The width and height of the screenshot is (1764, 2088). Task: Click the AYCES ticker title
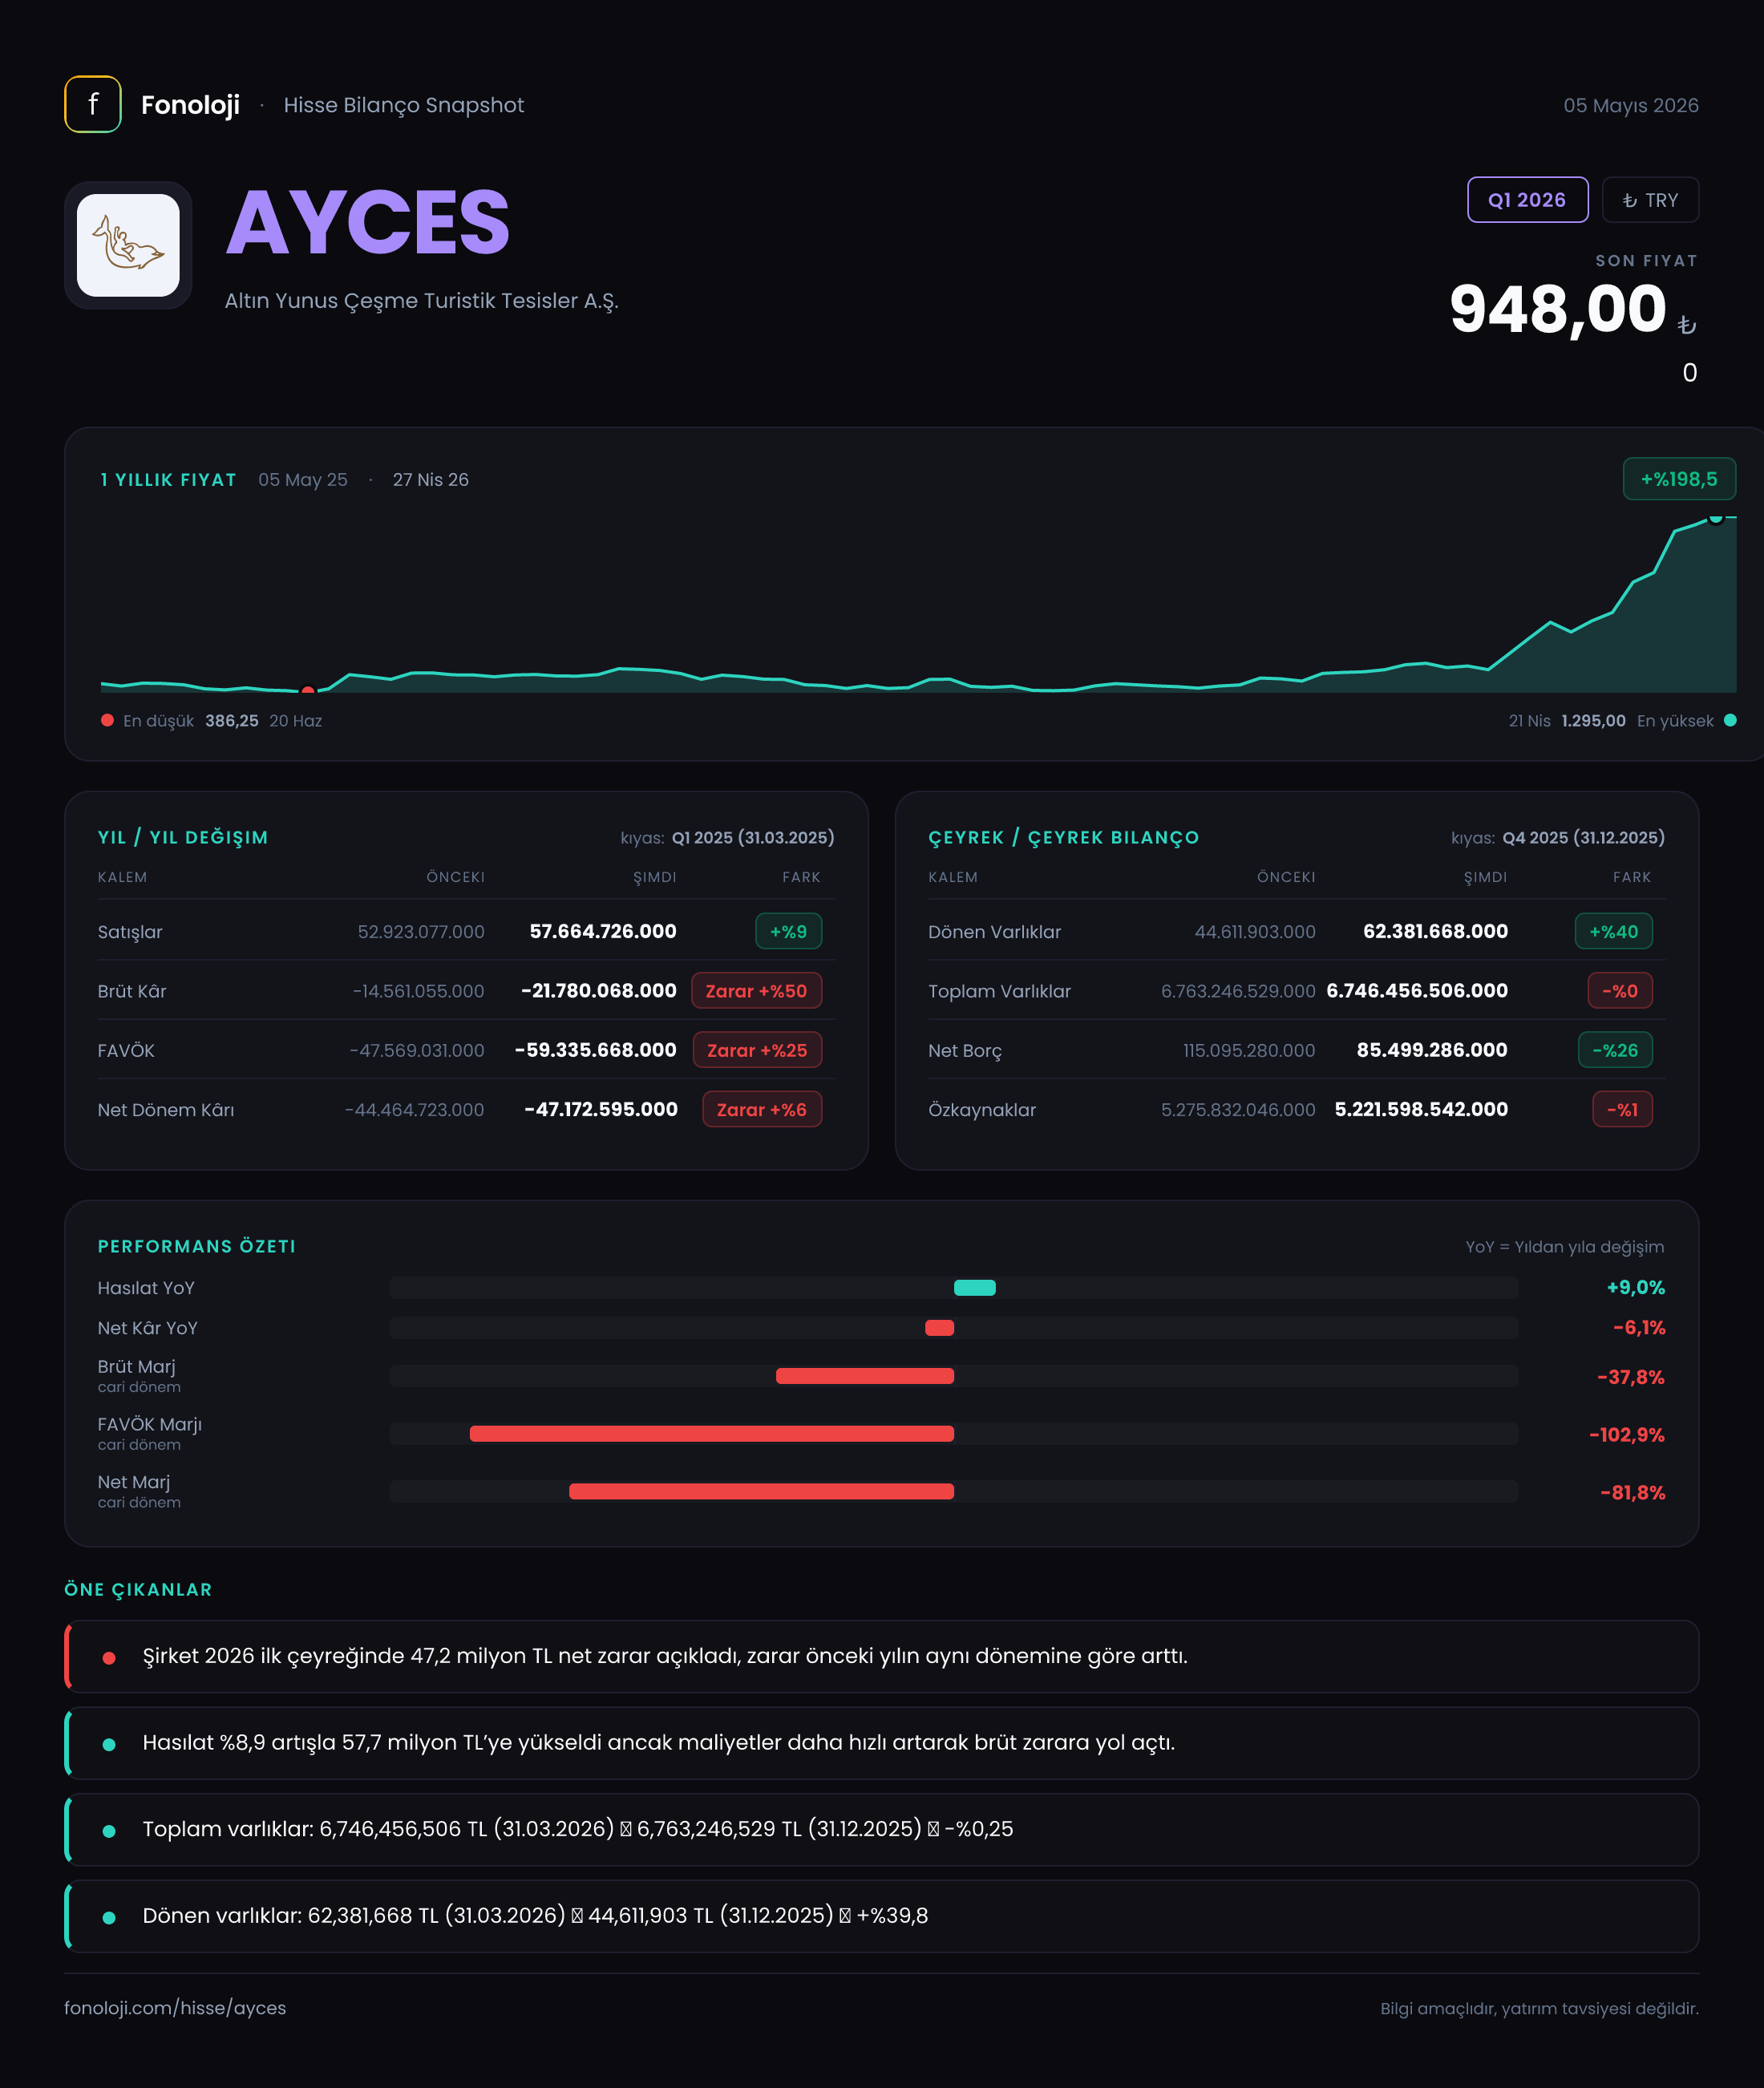coord(368,222)
